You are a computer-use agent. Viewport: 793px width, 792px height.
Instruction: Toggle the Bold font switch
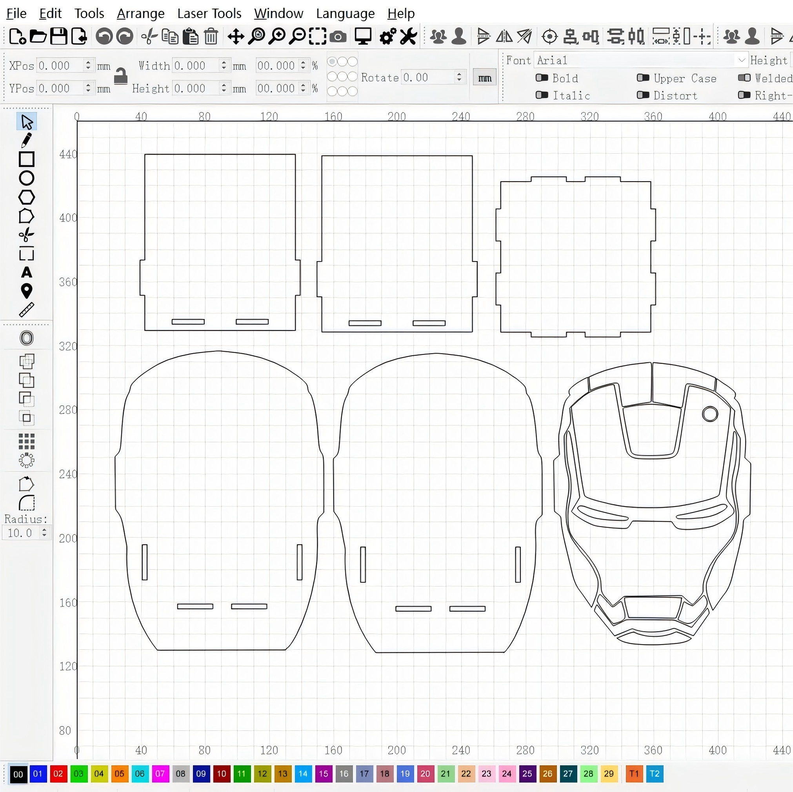click(x=542, y=78)
